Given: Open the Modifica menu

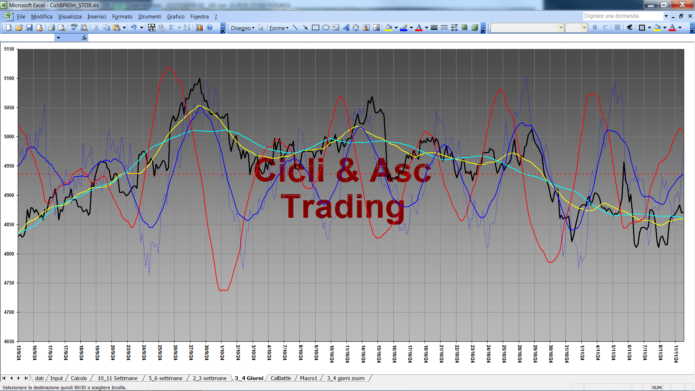Looking at the screenshot, I should tap(42, 17).
